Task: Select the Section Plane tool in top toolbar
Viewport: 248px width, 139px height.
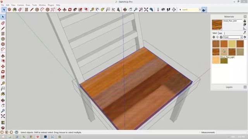Action: pyautogui.click(x=174, y=10)
